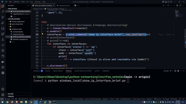Click the Prettier status bar item
The width and height of the screenshot is (186, 104).
click(x=174, y=99)
